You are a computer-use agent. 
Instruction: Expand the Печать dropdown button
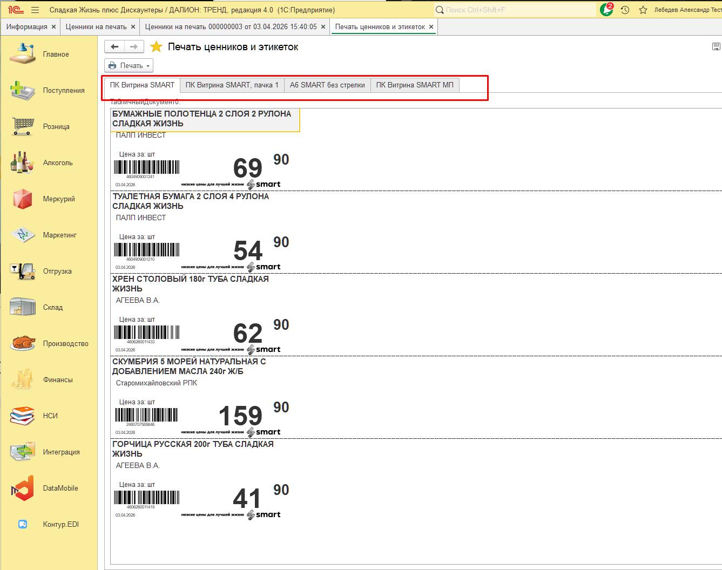[x=129, y=65]
